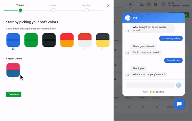Image resolution: width=192 pixels, height=121 pixels.
Task: Click the chat message input field
Action: pyautogui.click(x=150, y=85)
